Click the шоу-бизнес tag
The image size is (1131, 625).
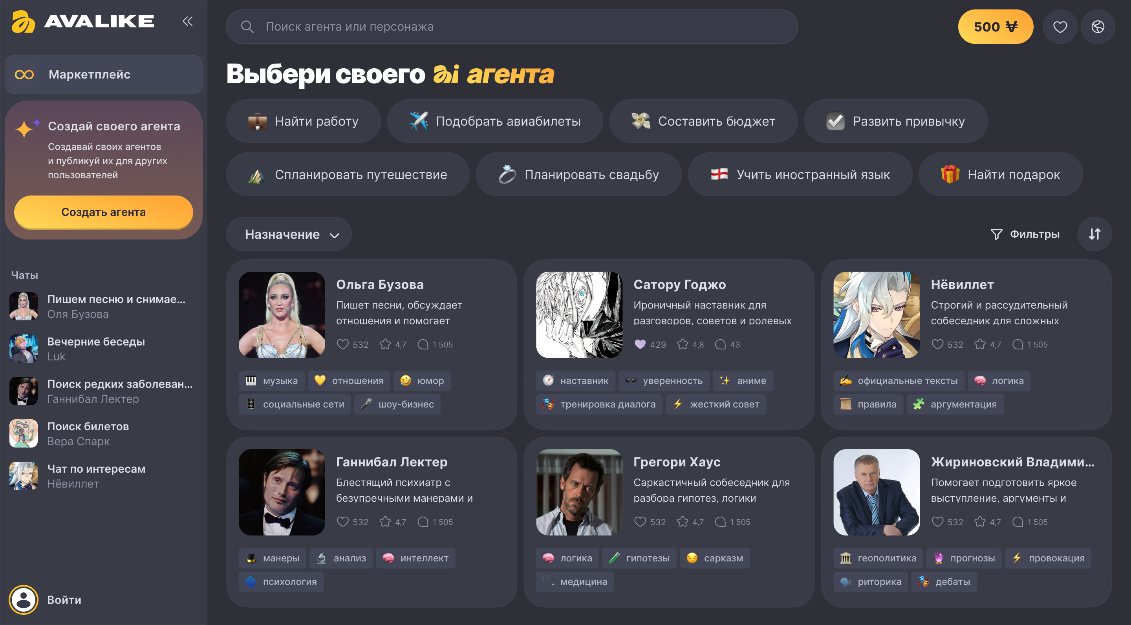(397, 404)
